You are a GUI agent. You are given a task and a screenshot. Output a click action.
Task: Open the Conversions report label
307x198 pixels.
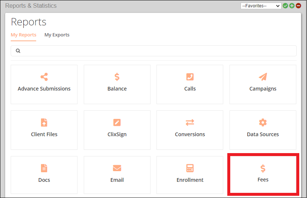click(x=190, y=134)
